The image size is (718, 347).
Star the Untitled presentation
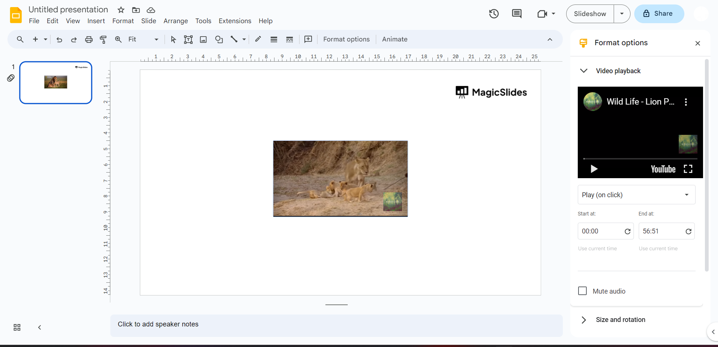point(121,10)
